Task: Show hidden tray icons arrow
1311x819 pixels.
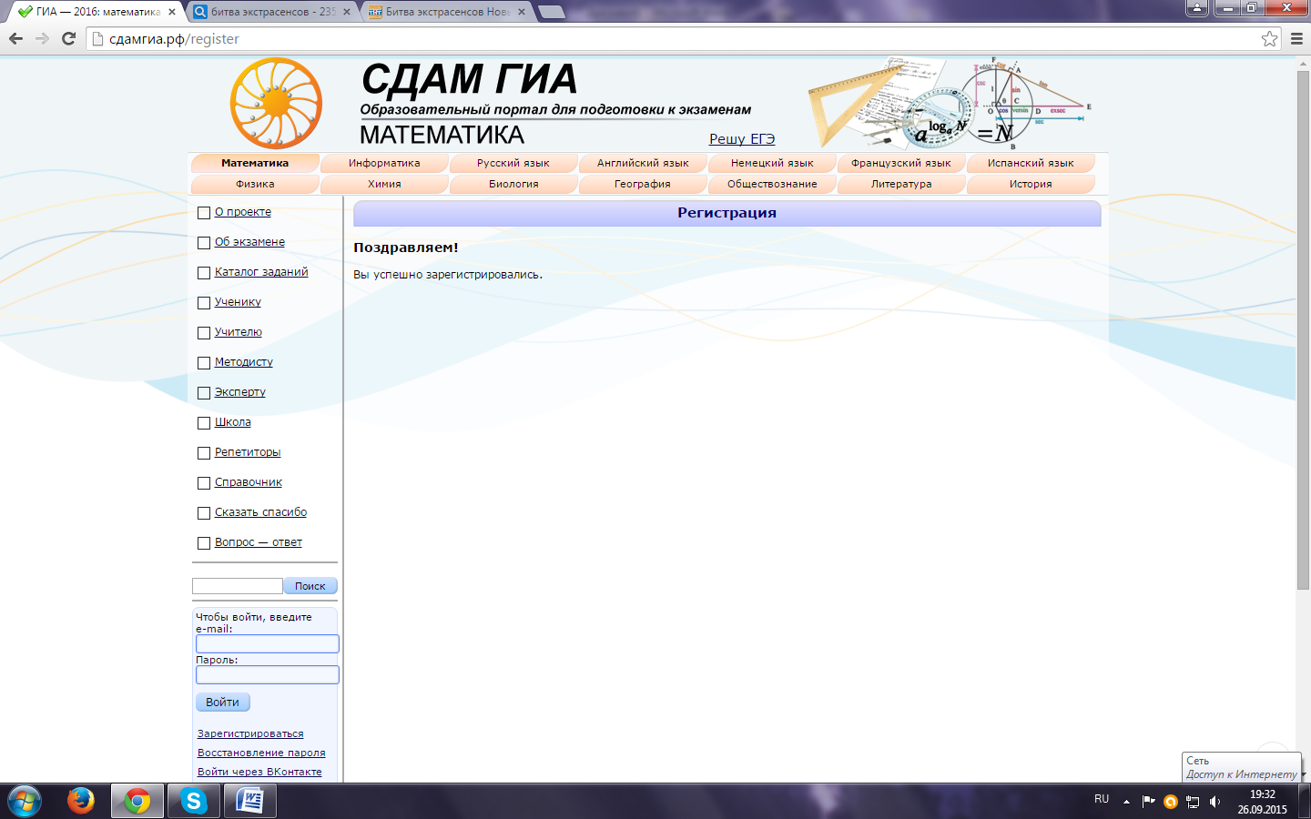Action: coord(1126,802)
